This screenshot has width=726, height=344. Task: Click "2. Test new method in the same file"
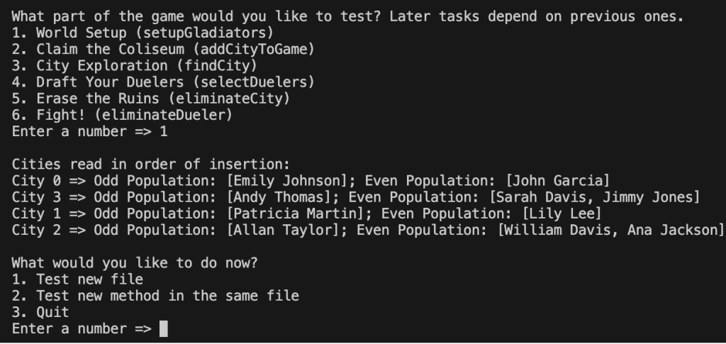(155, 296)
